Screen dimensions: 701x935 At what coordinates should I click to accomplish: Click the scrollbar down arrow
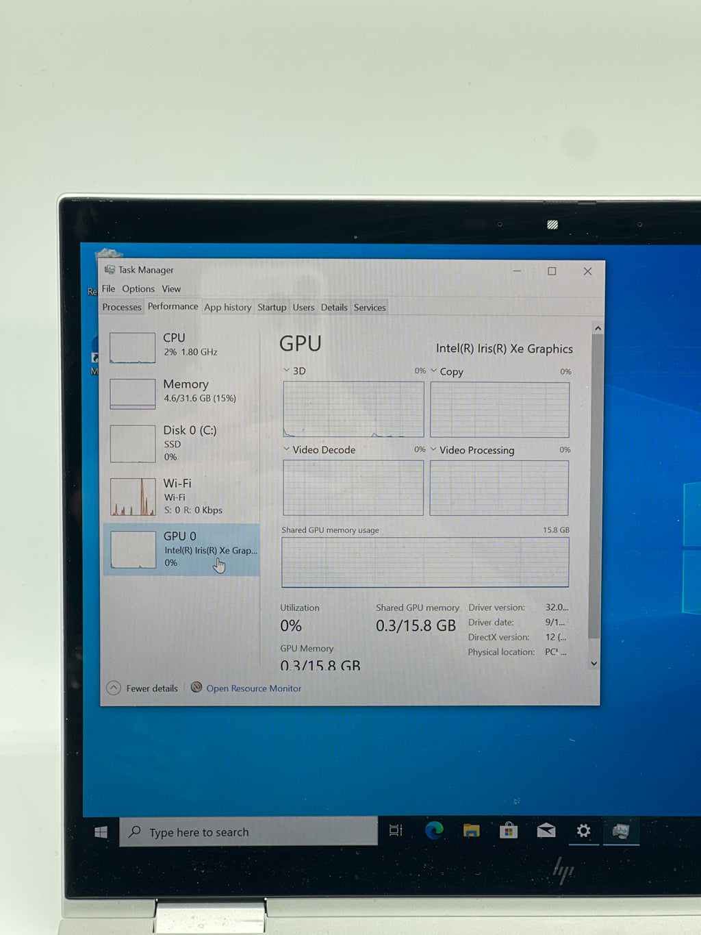pyautogui.click(x=594, y=663)
